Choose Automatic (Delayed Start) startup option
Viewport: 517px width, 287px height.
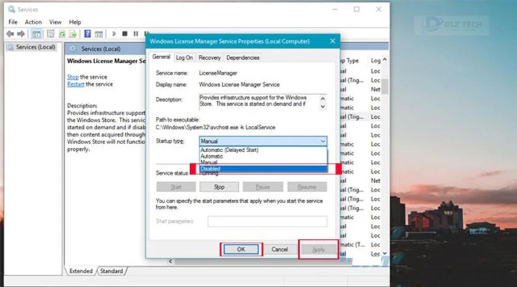(263, 150)
